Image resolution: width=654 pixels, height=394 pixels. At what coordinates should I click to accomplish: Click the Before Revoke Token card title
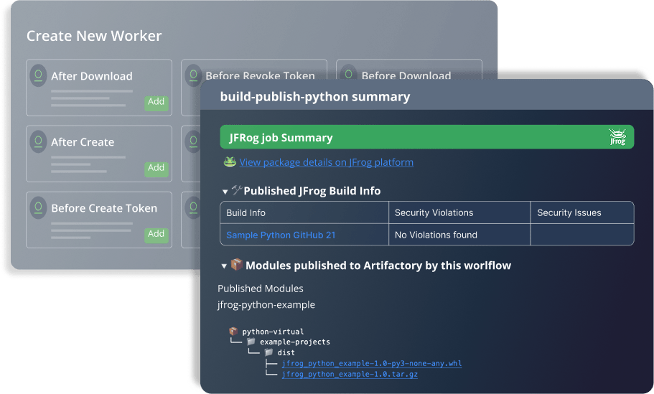pyautogui.click(x=261, y=75)
